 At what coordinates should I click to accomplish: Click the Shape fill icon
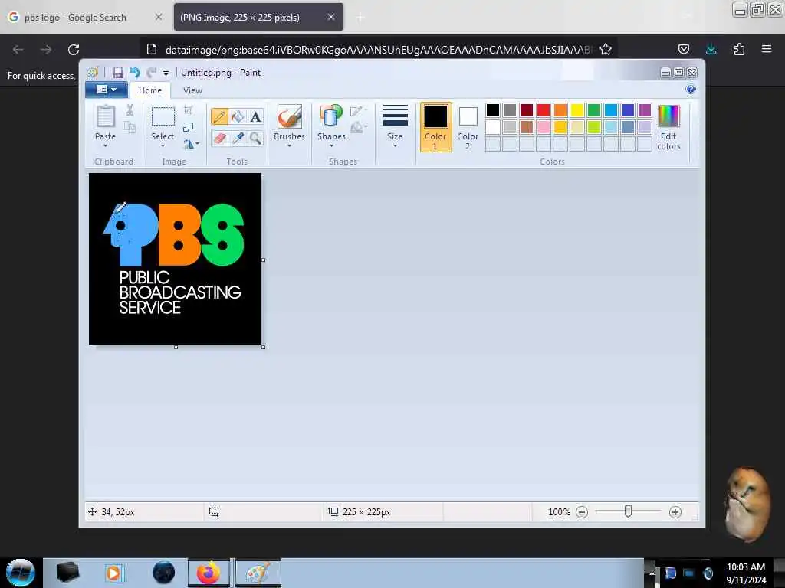356,128
